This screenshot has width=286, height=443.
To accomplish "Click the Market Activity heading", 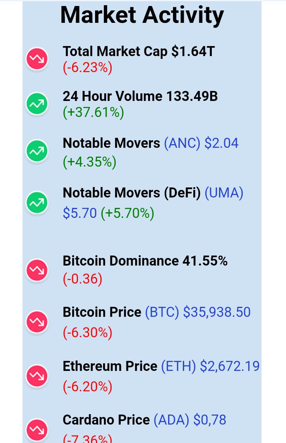I will pyautogui.click(x=142, y=15).
